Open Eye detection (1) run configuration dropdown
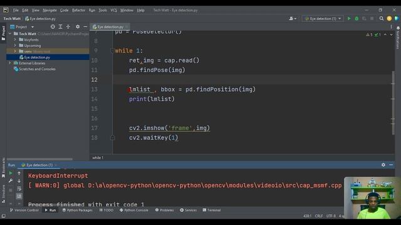 [323, 19]
